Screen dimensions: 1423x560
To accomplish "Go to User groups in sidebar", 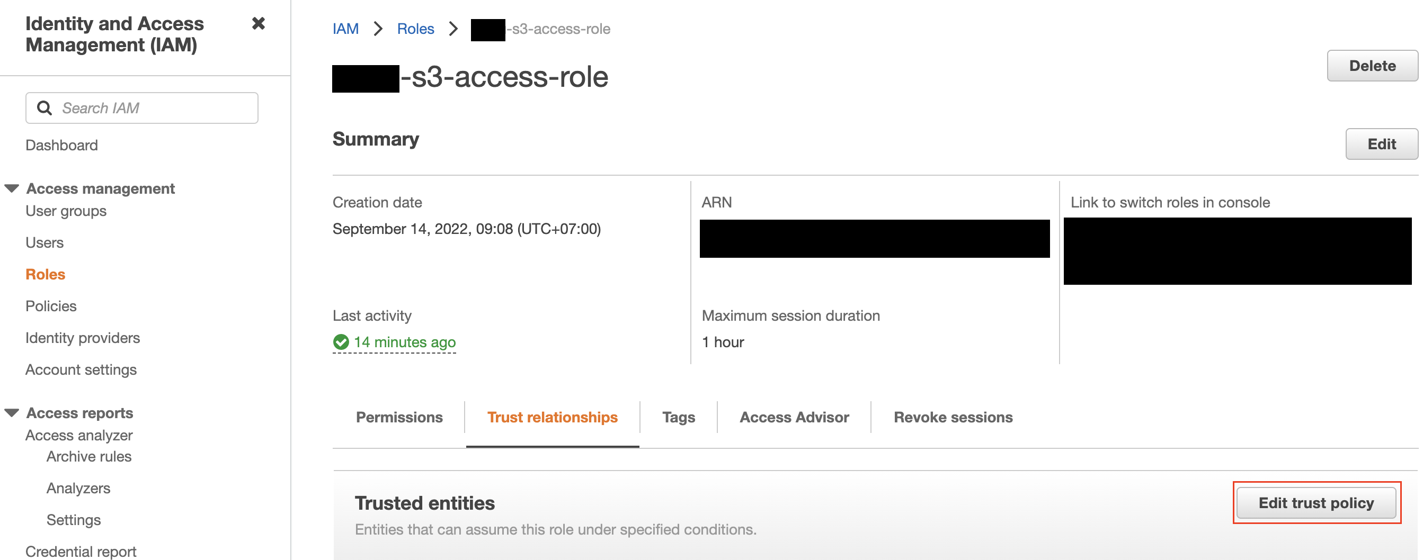I will [66, 211].
